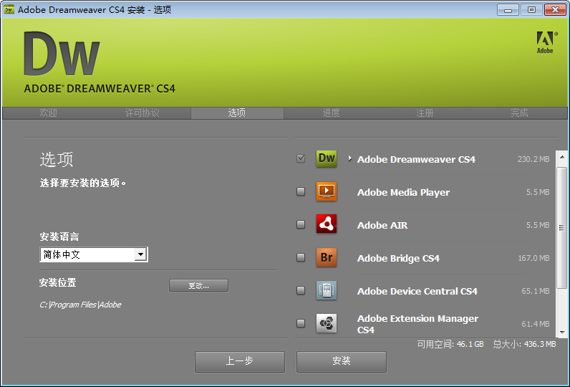Close the Dreamweaver installer window
Image resolution: width=570 pixels, height=387 pixels.
click(x=555, y=10)
